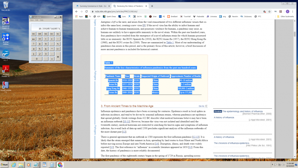The width and height of the screenshot is (298, 168).
Task: Open Calculator's Help menu
Action: pyautogui.click(x=42, y=20)
